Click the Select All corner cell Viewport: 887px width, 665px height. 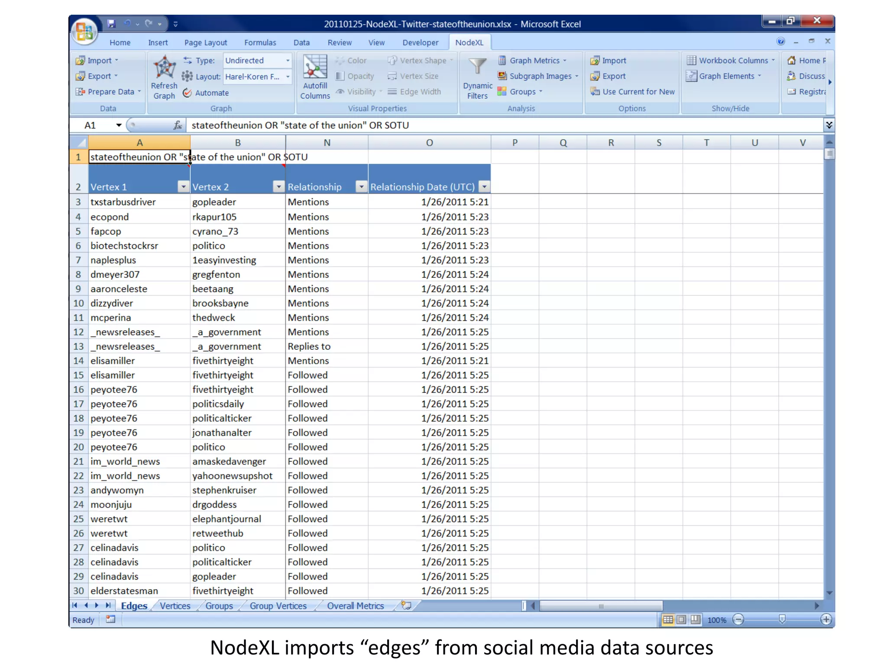[79, 142]
